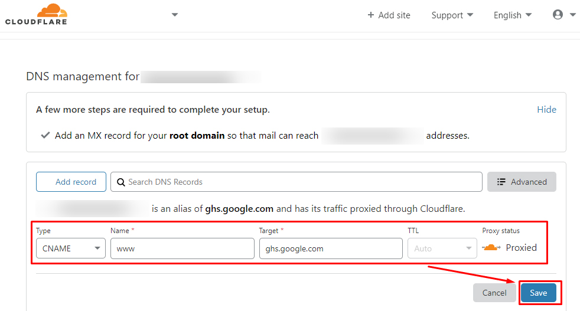
Task: Click the 'DNS management for' heading
Action: pyautogui.click(x=83, y=76)
